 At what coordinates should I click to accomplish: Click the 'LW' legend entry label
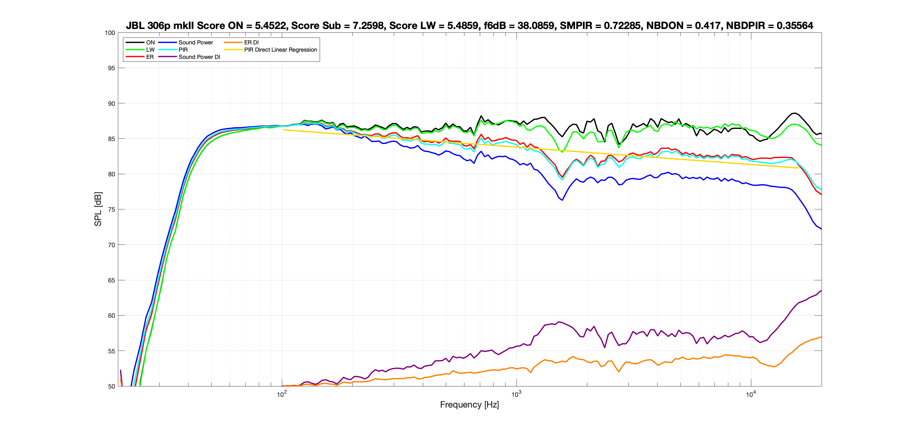[x=150, y=50]
